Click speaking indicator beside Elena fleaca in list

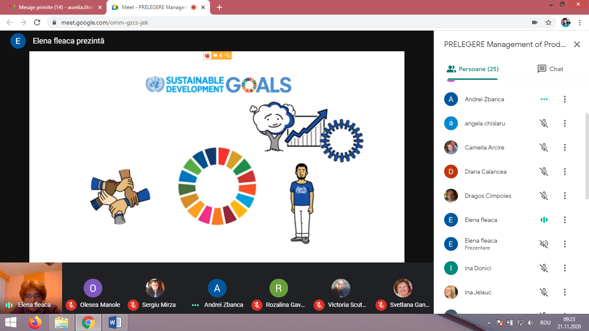click(x=544, y=220)
